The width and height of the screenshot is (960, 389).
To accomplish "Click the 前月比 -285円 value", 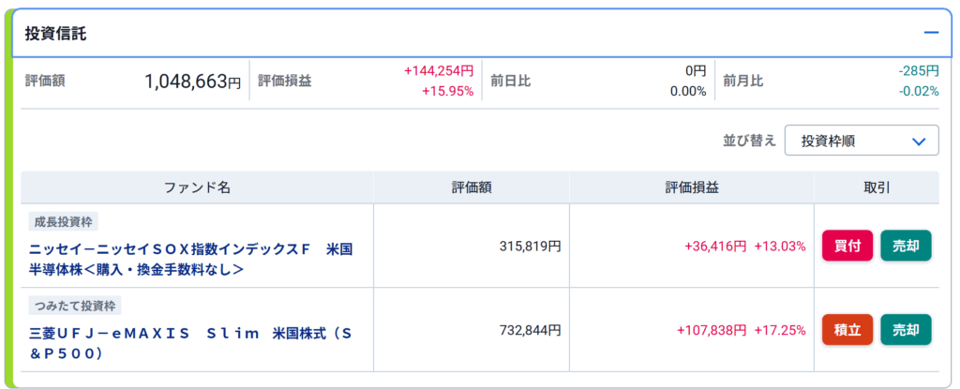I will click(919, 71).
